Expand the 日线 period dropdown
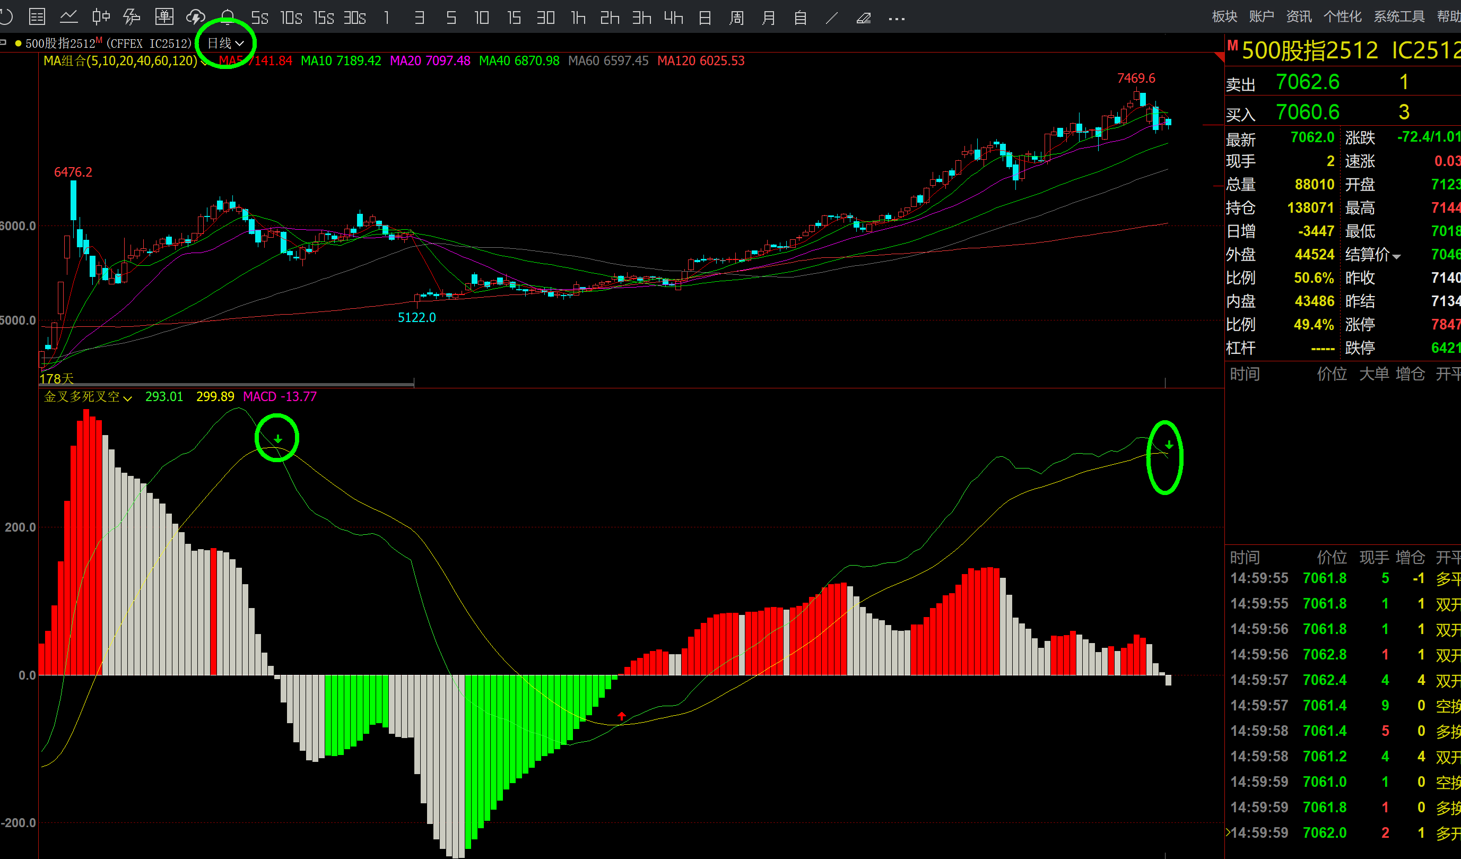 (x=225, y=44)
